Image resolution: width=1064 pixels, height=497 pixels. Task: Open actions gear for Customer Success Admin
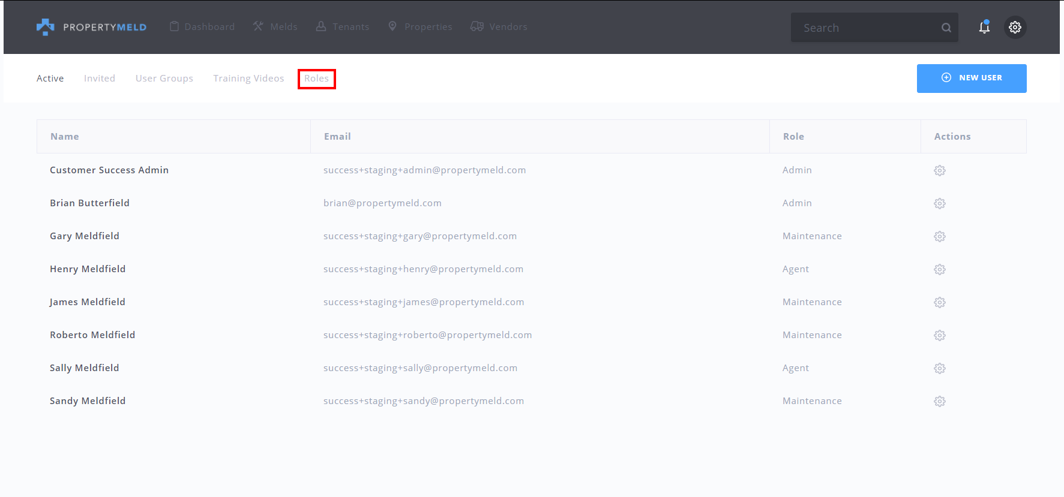[939, 170]
